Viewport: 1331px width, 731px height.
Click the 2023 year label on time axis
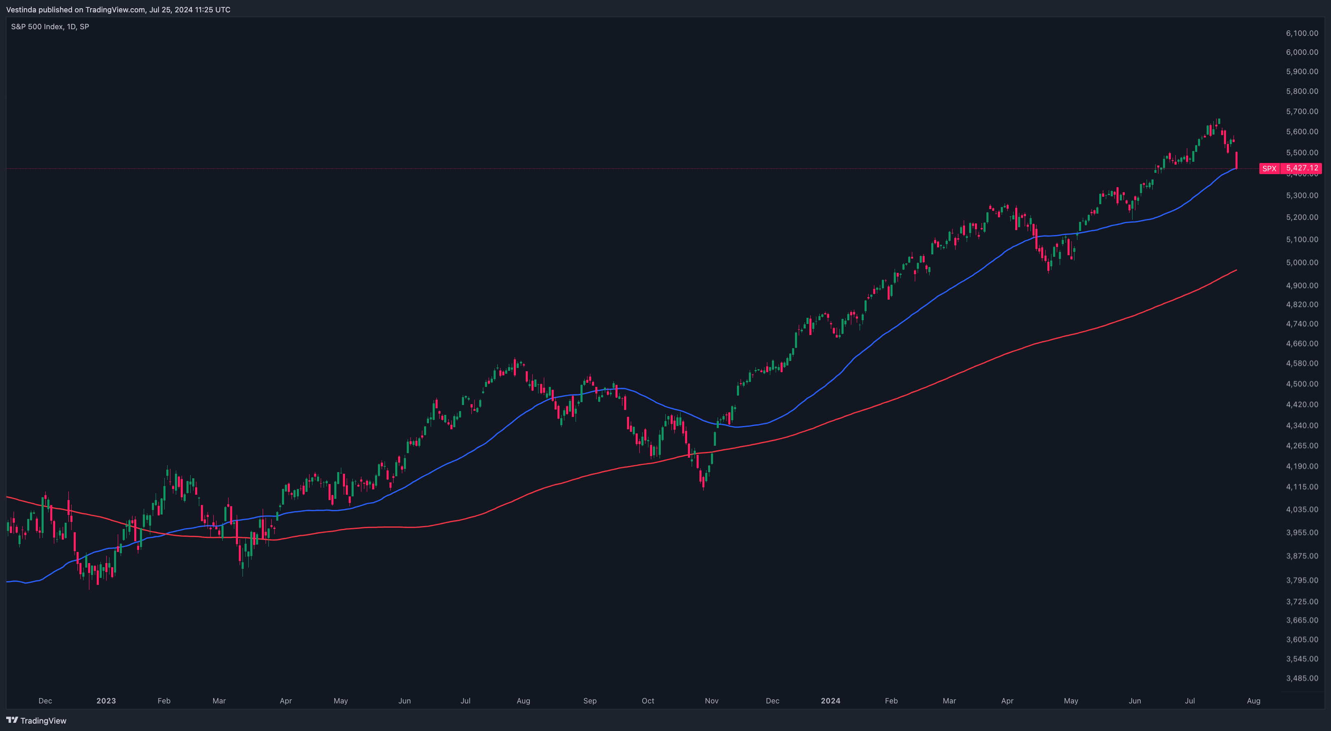pos(106,701)
